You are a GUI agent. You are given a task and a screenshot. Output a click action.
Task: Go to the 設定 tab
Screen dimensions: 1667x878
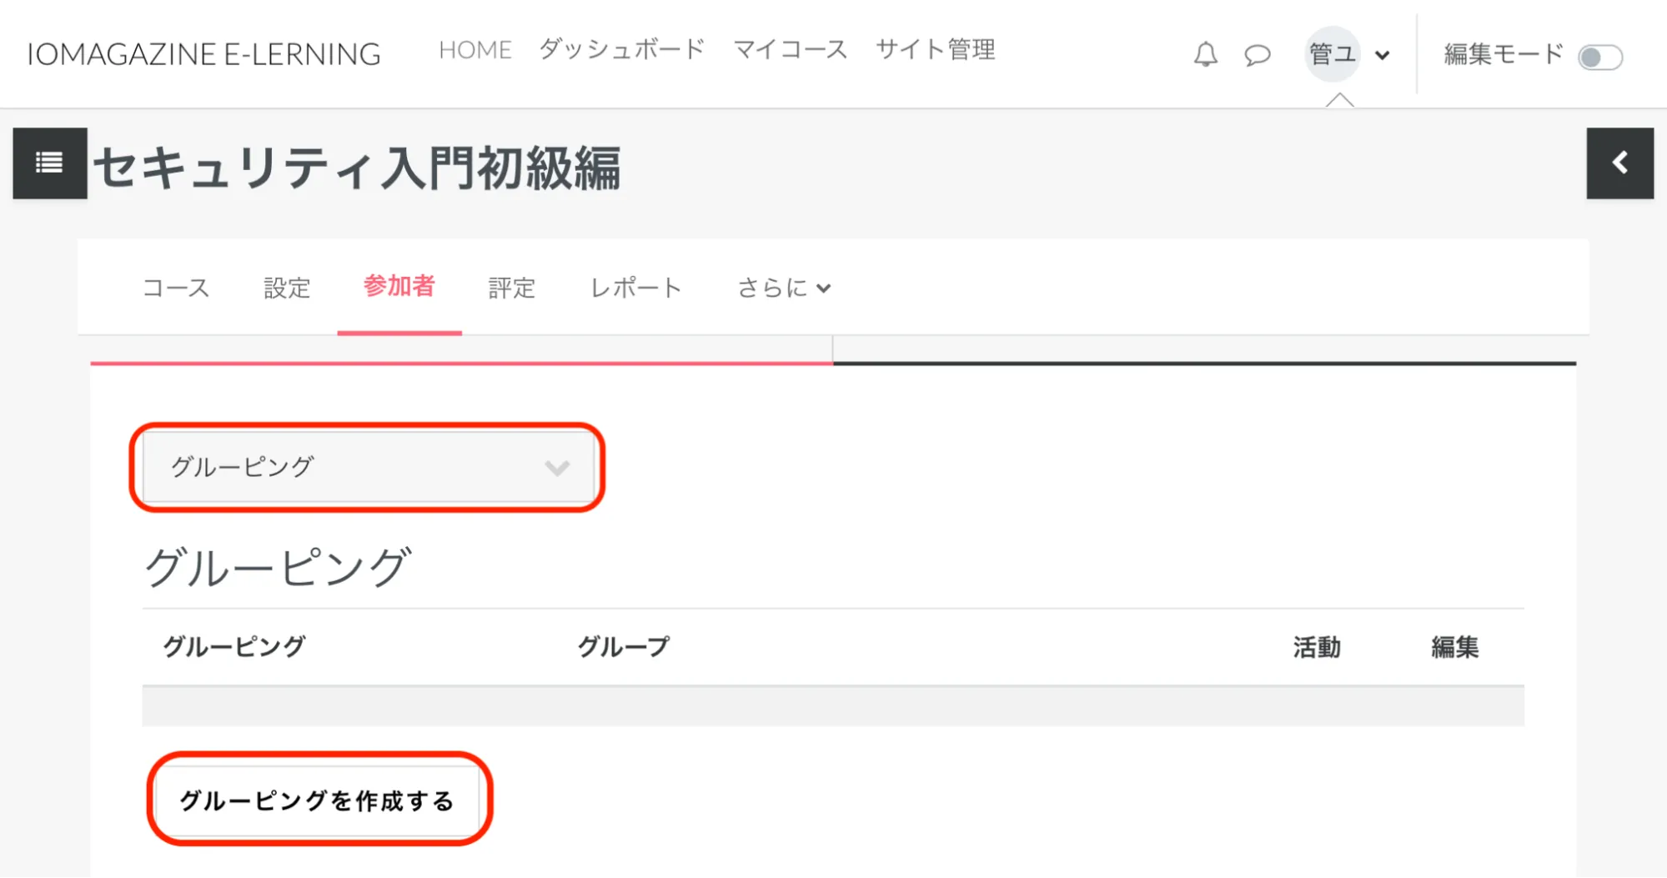pos(287,288)
